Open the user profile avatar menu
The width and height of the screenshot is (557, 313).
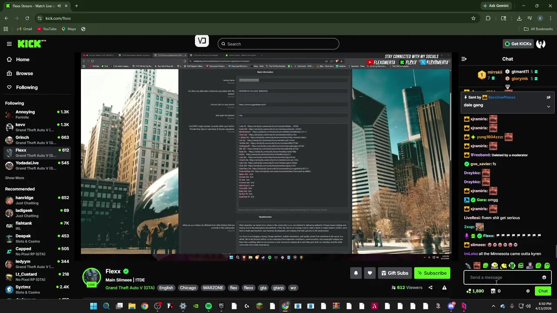tap(541, 44)
